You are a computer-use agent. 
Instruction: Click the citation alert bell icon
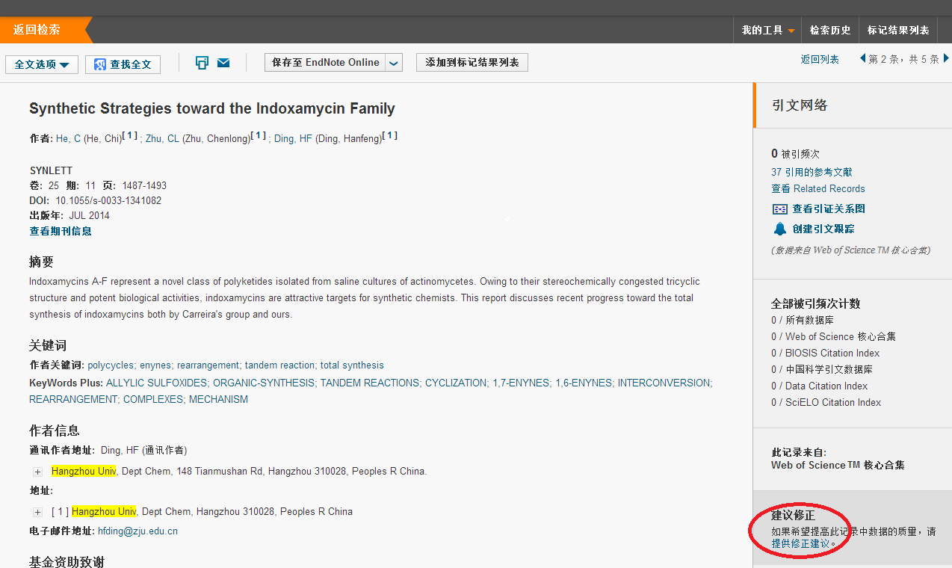tap(780, 229)
